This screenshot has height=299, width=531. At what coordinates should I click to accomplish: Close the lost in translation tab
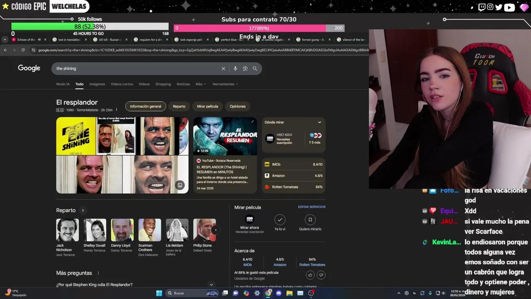(x=86, y=40)
